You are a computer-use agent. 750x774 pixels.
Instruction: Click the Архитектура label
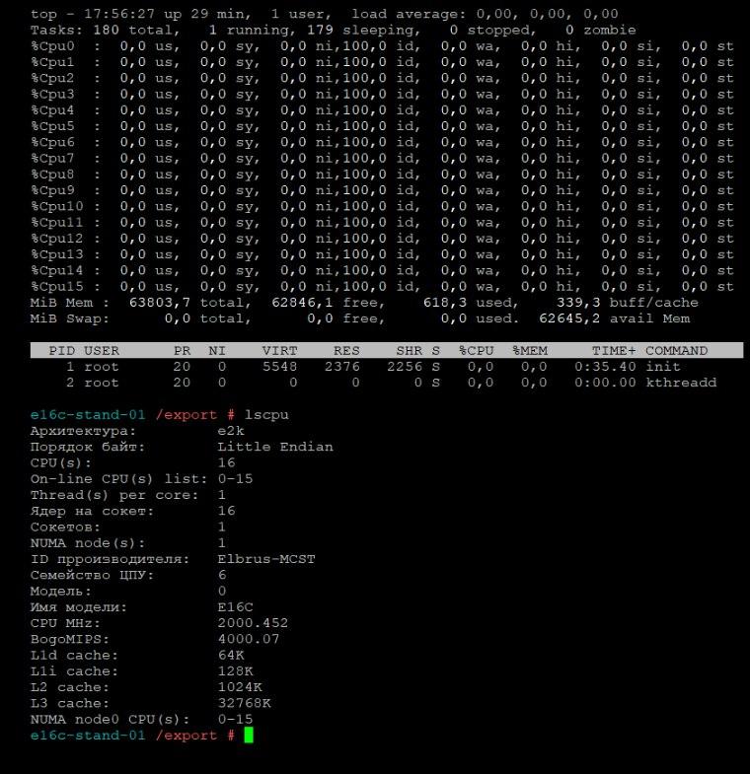point(83,431)
